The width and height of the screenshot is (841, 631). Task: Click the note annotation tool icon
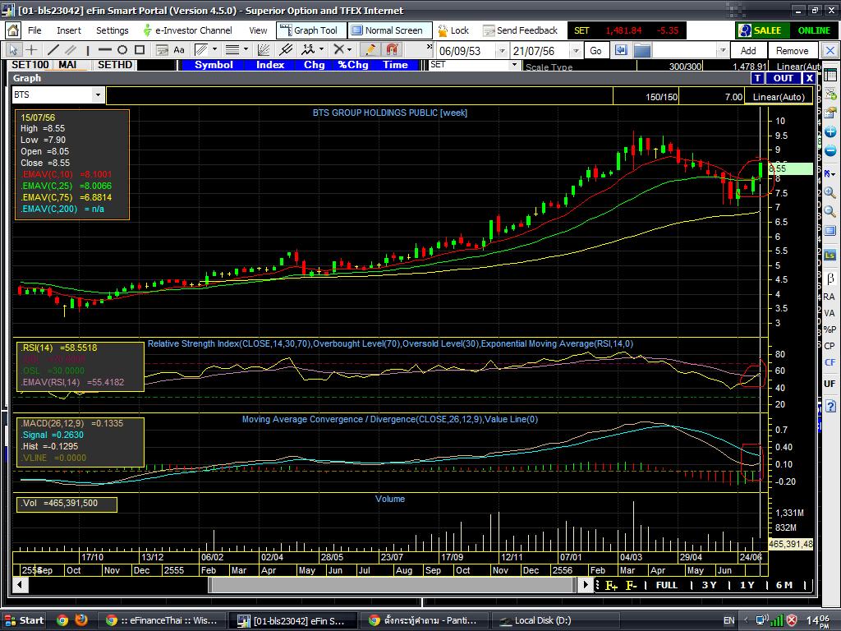162,50
